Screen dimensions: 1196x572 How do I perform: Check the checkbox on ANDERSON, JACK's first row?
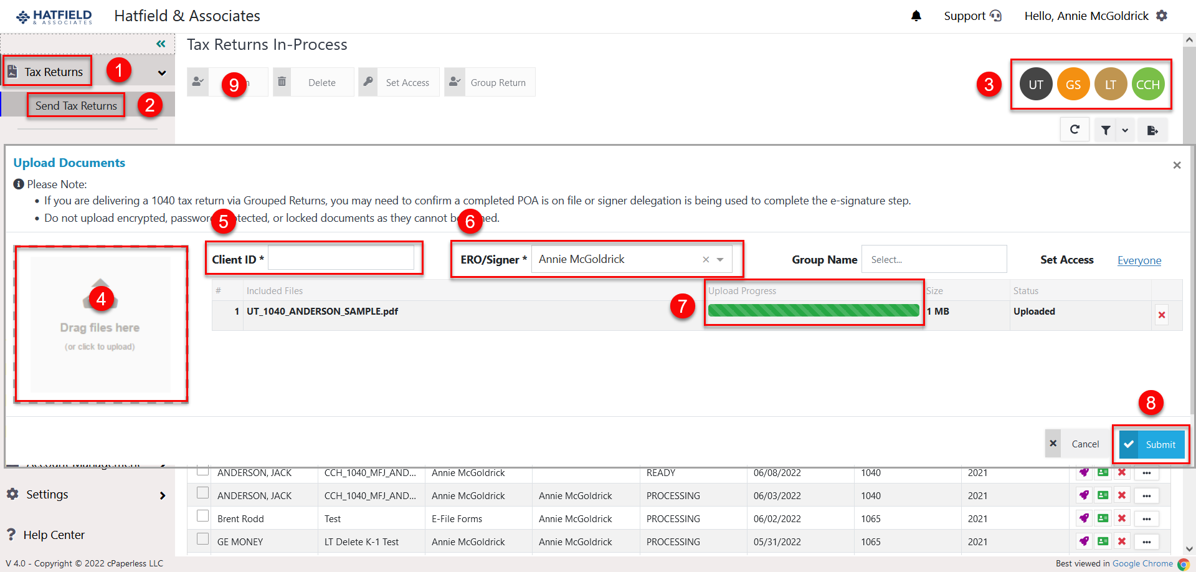click(x=202, y=472)
